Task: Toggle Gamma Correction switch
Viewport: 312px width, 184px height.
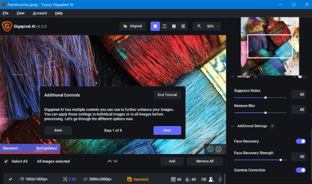Action: (301, 170)
